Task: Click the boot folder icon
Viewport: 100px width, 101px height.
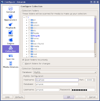Action: (32, 23)
